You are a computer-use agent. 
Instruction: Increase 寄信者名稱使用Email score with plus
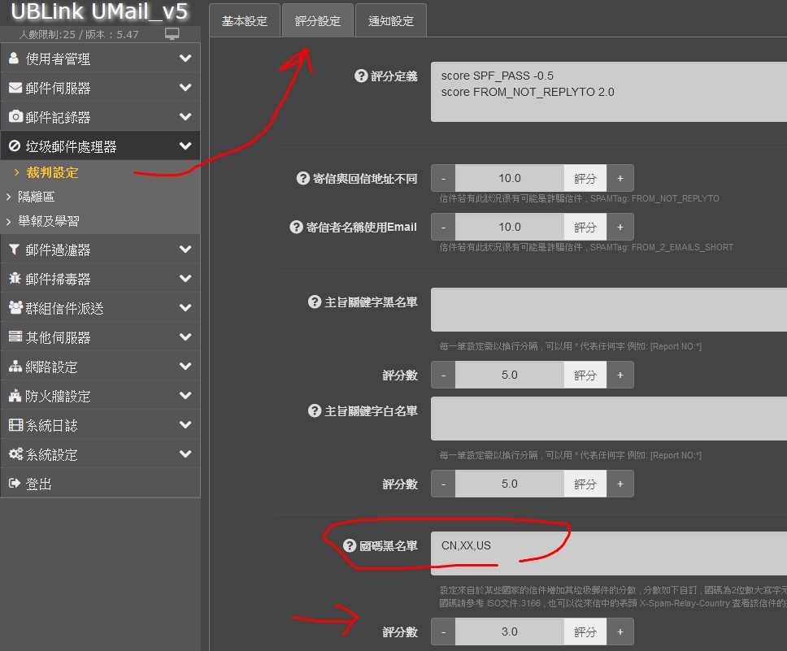click(x=620, y=227)
